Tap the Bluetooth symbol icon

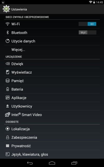pos(8,32)
